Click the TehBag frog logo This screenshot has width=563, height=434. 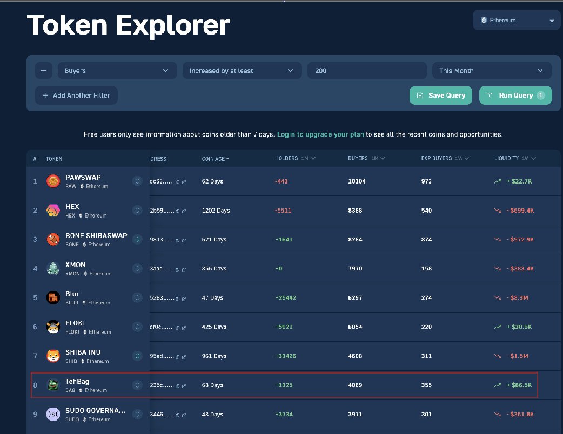click(x=53, y=385)
